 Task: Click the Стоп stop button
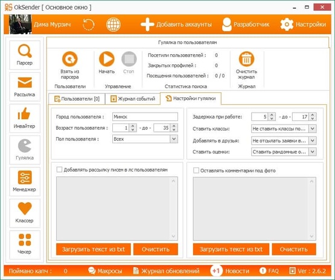click(129, 59)
